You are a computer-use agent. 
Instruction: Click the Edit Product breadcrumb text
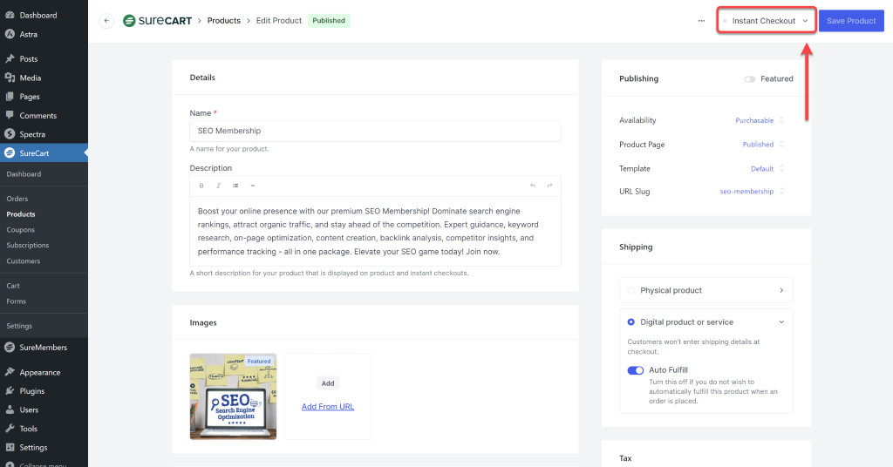[279, 21]
